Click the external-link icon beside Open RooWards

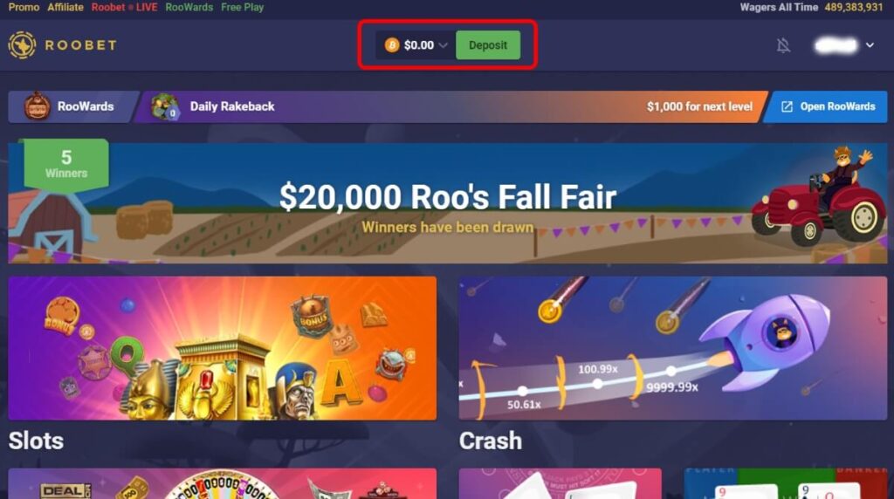[787, 106]
